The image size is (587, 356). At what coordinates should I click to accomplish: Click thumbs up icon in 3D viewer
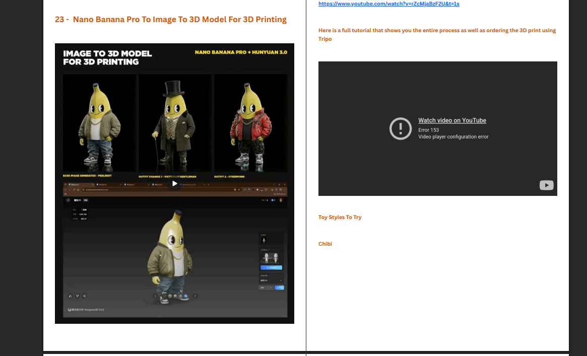pyautogui.click(x=71, y=296)
